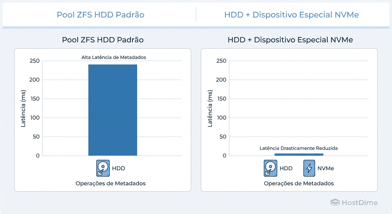Open the Pool ZFS HDD Padrão header tab
The height and width of the screenshot is (214, 392).
(x=101, y=14)
